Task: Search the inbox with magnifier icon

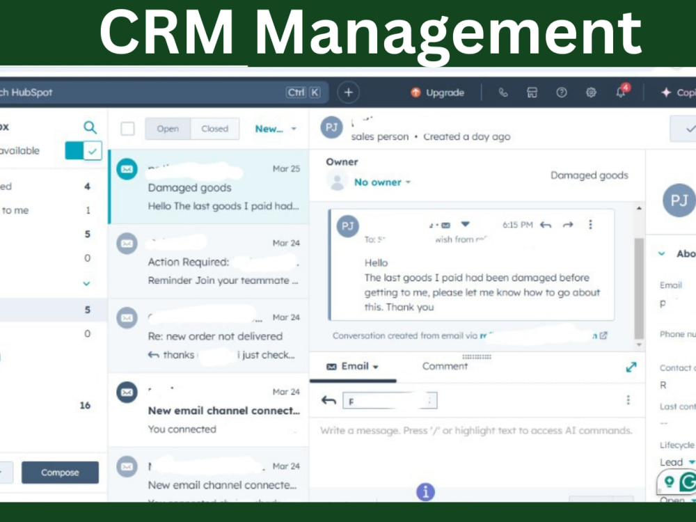Action: tap(90, 127)
